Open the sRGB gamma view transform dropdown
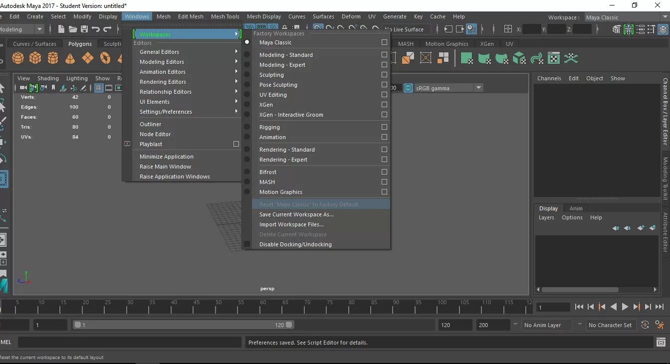This screenshot has height=364, width=670. click(448, 88)
